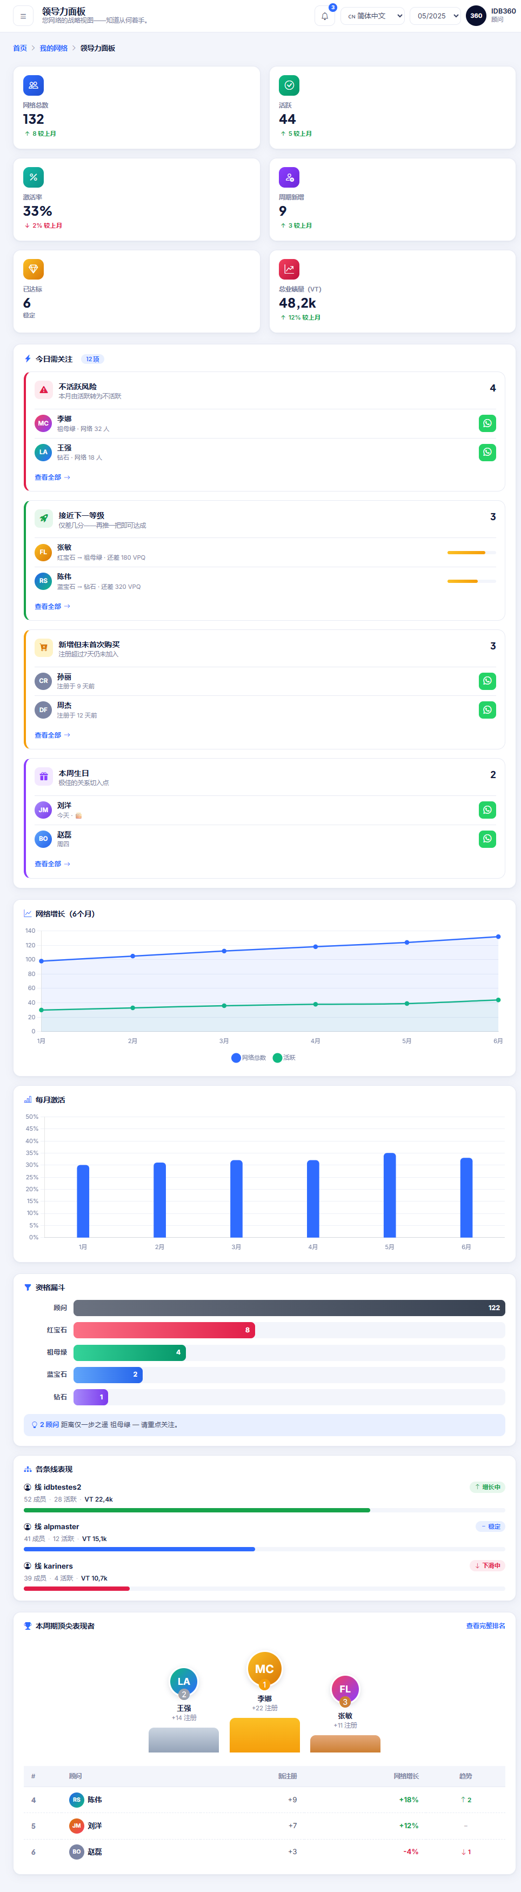
Task: View all in 本周生日 section
Action: tap(52, 864)
